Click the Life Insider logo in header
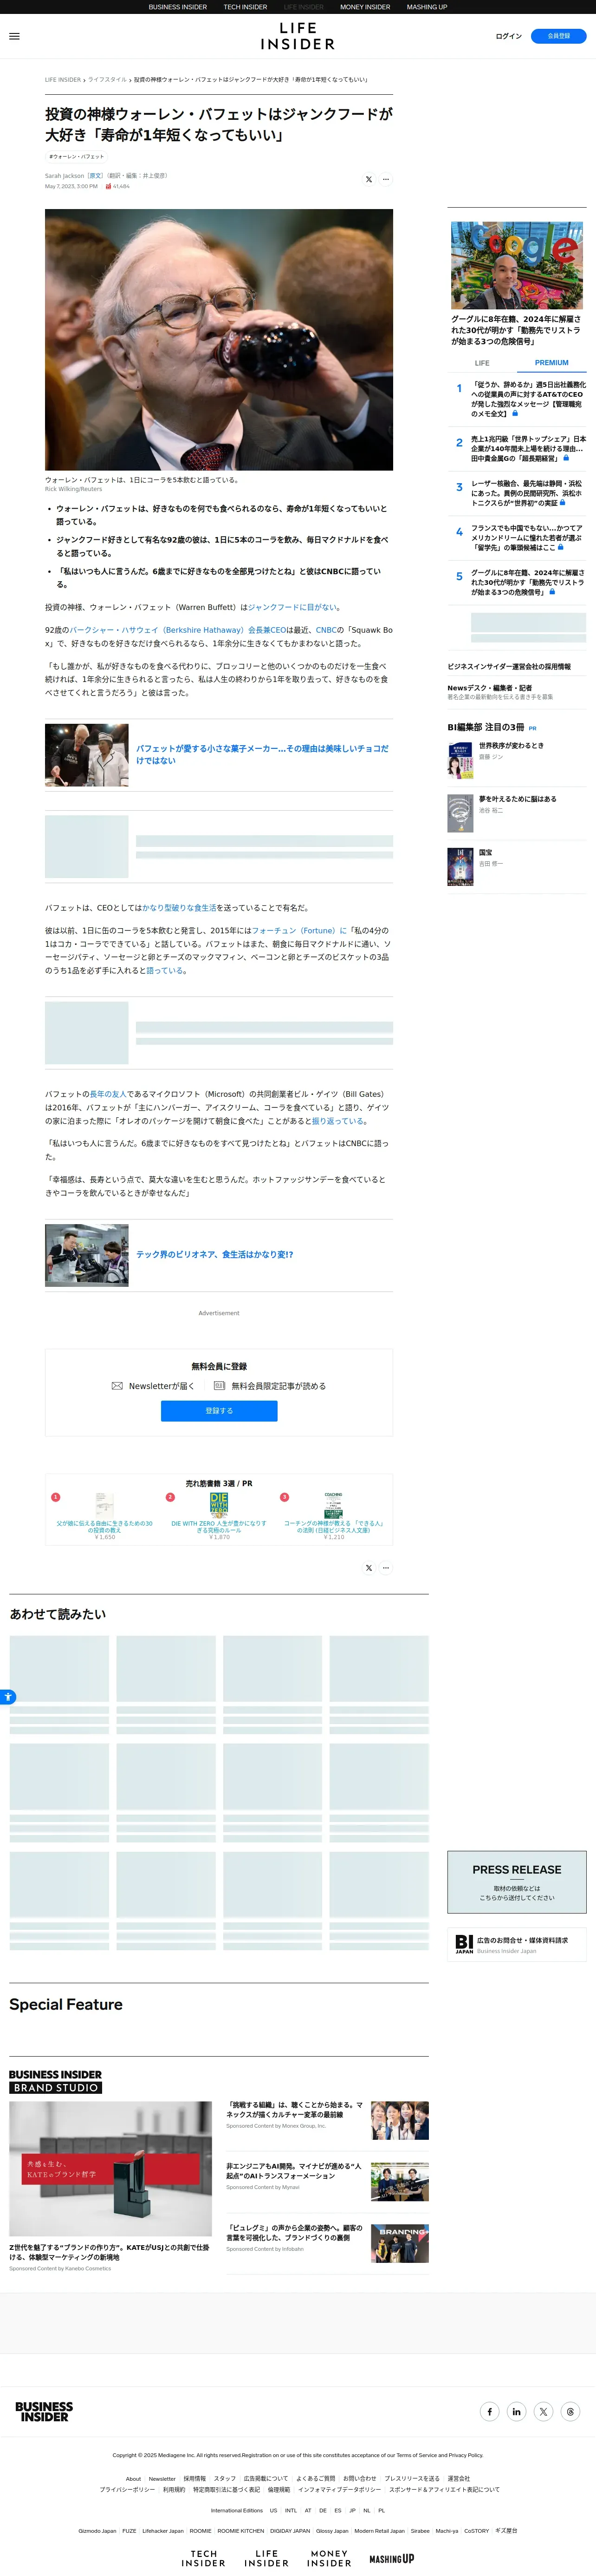 pyautogui.click(x=298, y=36)
